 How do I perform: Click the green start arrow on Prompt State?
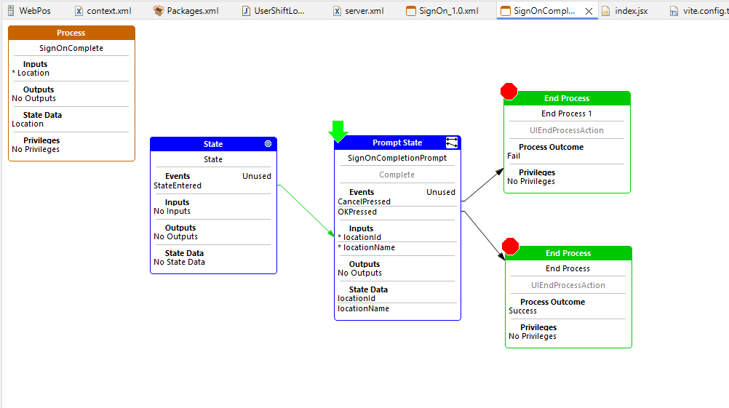[x=338, y=131]
